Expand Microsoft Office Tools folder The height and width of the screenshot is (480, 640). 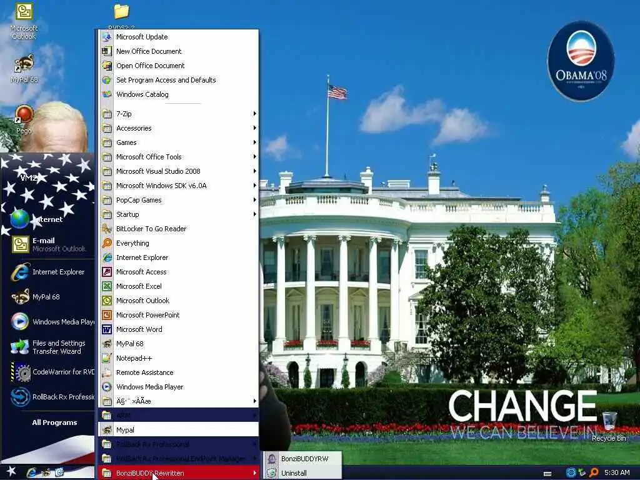pos(178,157)
